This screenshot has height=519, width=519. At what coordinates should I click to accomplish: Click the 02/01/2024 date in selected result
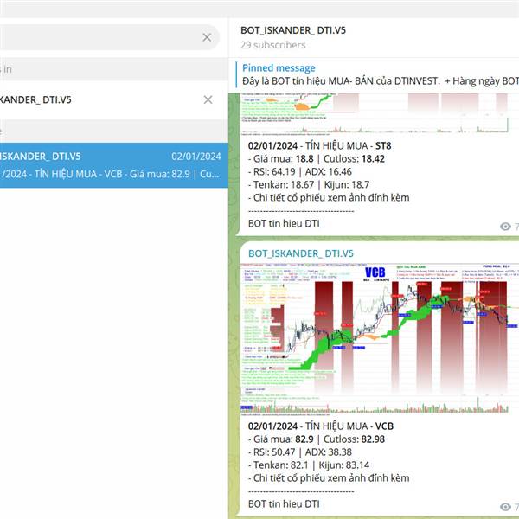point(196,157)
